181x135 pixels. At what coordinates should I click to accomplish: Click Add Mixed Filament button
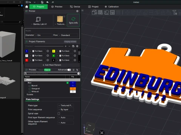point(52,65)
